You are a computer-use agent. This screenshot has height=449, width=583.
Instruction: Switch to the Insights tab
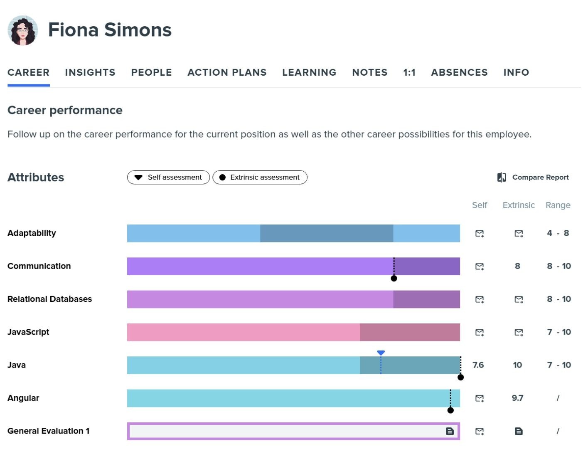(x=90, y=72)
